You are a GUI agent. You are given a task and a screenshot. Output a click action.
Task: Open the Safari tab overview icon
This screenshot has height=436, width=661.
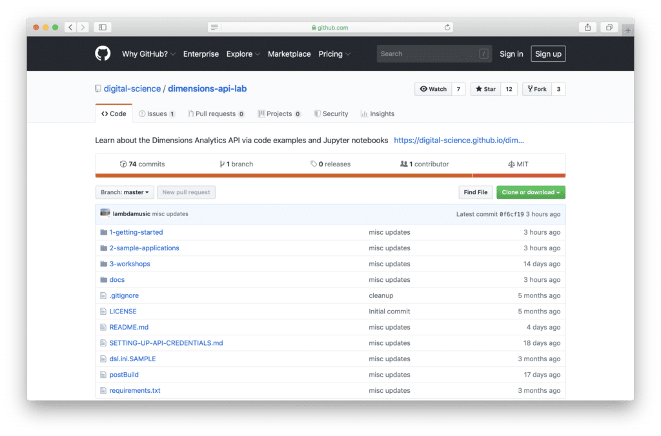[608, 27]
